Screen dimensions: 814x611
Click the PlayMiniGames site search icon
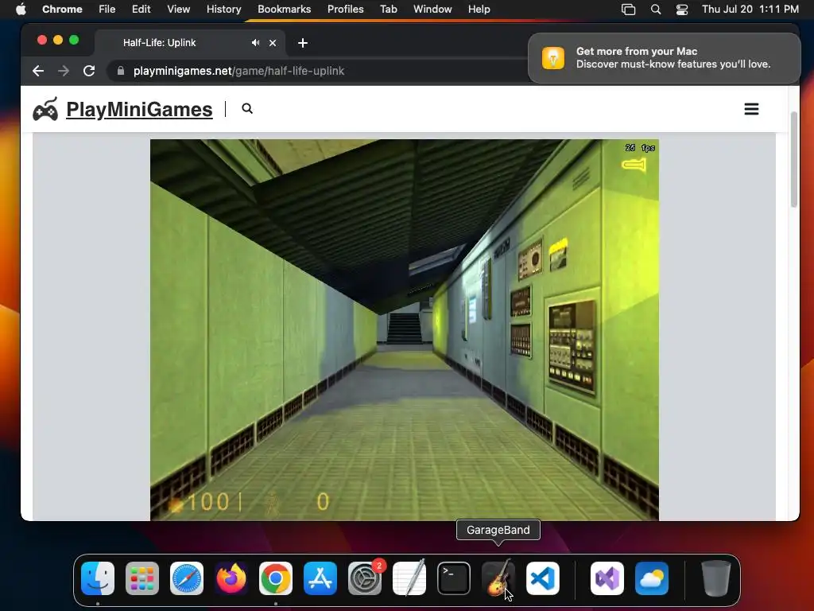point(247,108)
